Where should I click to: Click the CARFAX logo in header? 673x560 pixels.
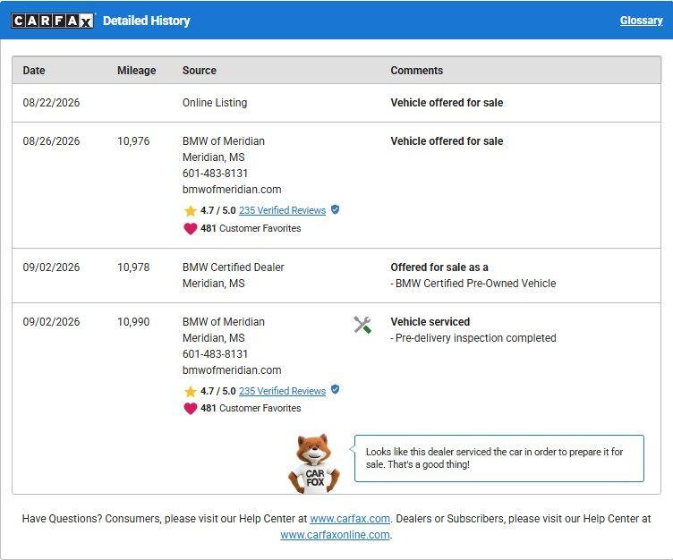click(x=52, y=21)
